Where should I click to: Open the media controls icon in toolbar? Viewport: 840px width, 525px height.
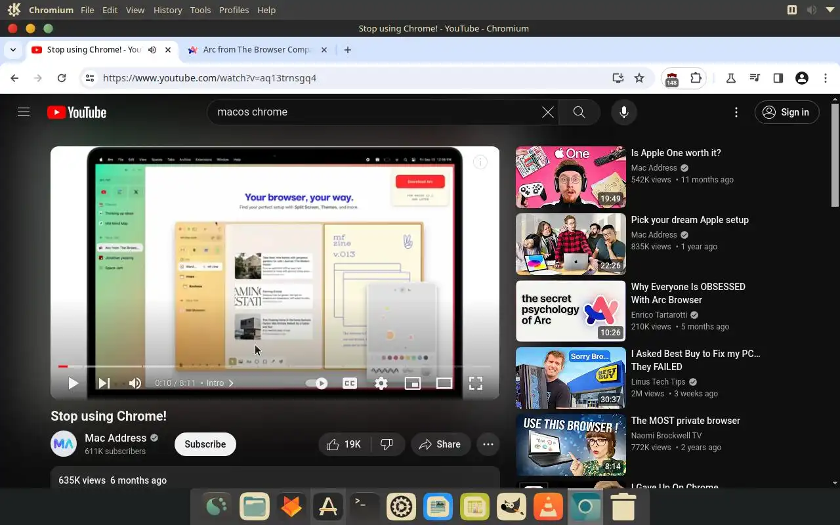[x=755, y=78]
